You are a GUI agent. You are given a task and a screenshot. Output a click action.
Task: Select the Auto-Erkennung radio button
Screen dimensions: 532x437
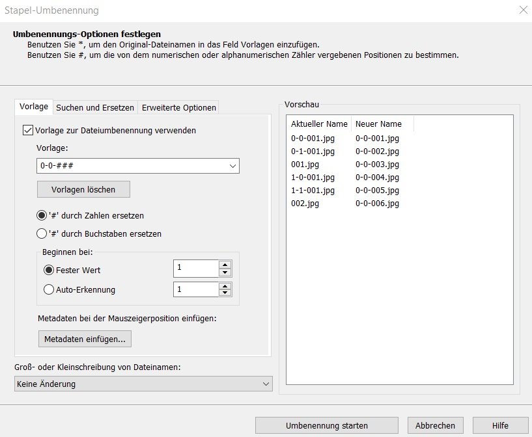pos(49,289)
